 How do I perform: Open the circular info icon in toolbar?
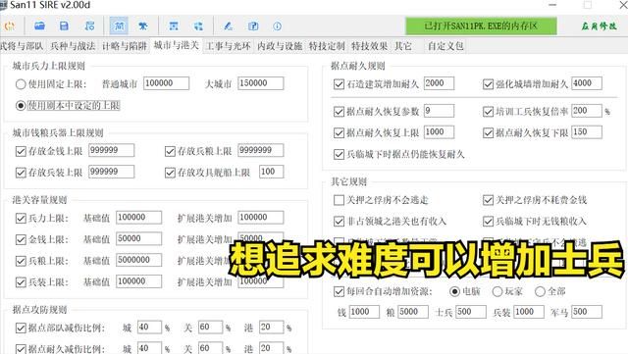(x=277, y=26)
